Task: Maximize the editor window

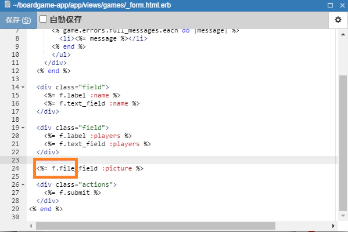Action: click(330, 5)
